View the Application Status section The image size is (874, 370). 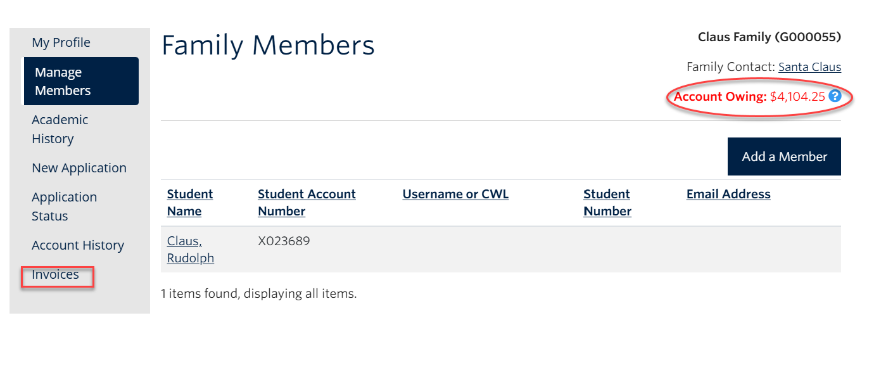click(64, 205)
